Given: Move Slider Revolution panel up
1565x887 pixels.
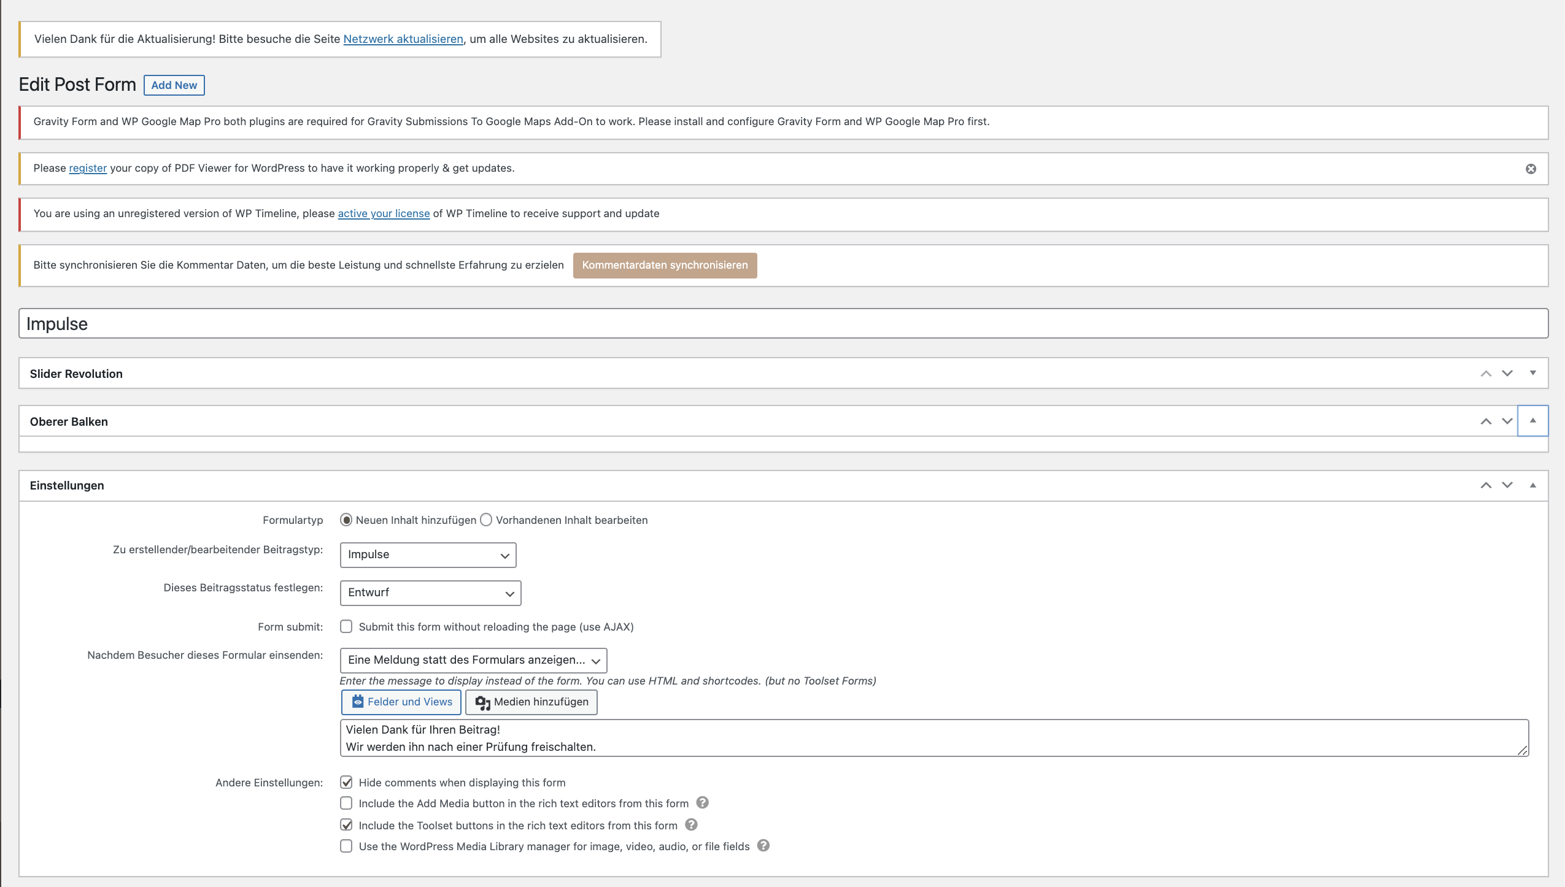Looking at the screenshot, I should 1486,373.
